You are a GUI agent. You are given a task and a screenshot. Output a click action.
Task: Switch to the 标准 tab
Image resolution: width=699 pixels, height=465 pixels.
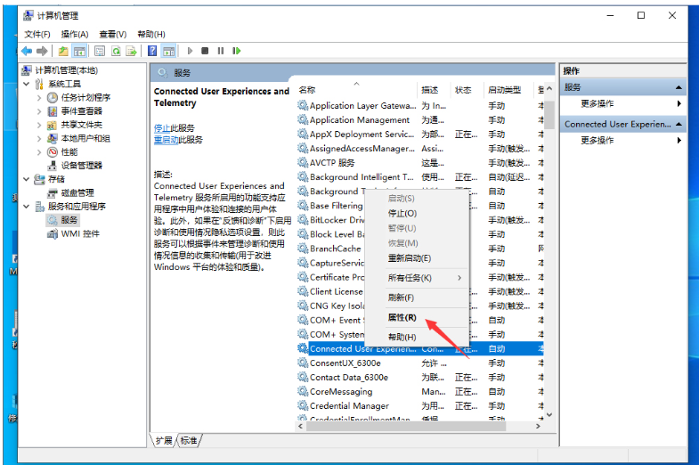click(x=189, y=440)
